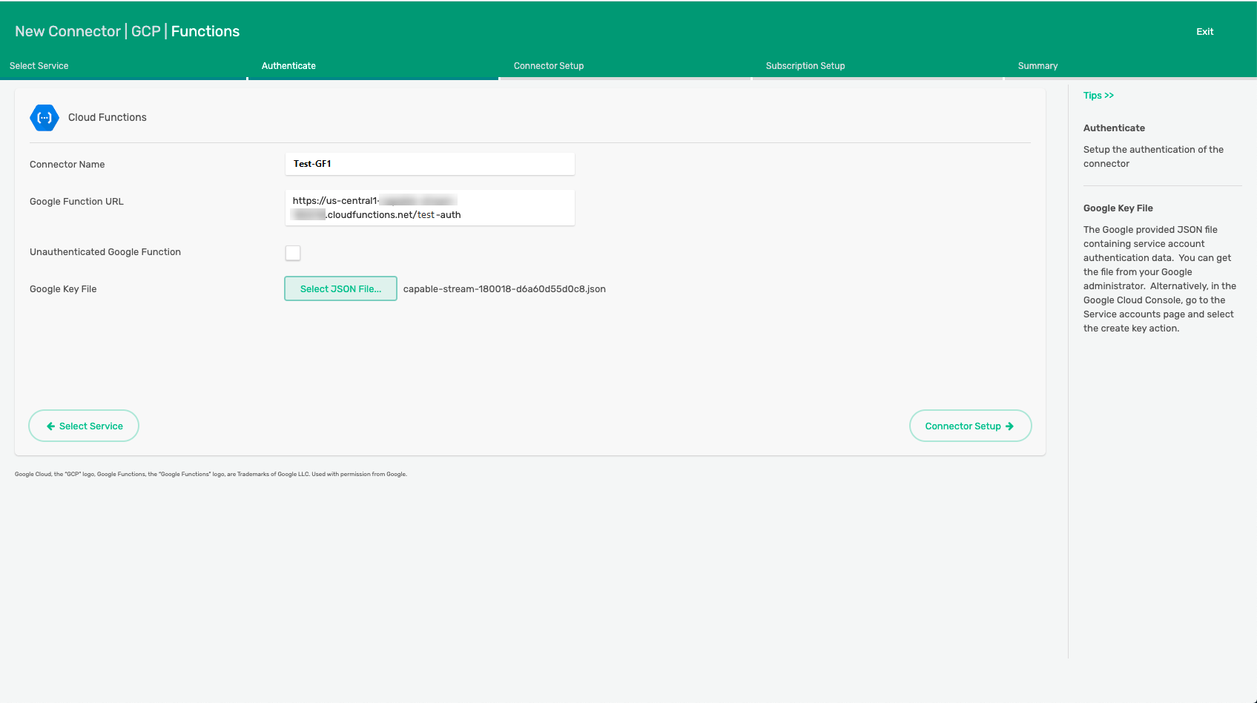The height and width of the screenshot is (703, 1257).
Task: Open the Subscription Setup step tab
Action: [x=805, y=66]
